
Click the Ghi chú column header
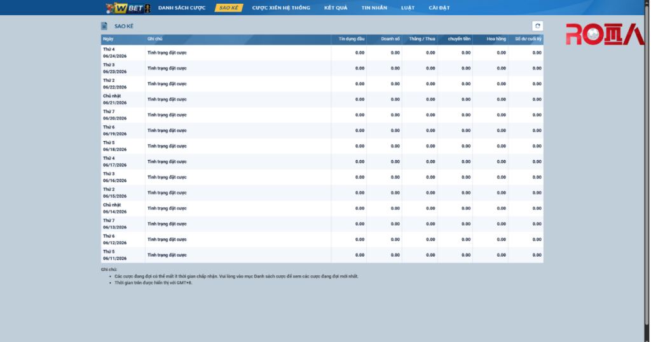coord(238,39)
